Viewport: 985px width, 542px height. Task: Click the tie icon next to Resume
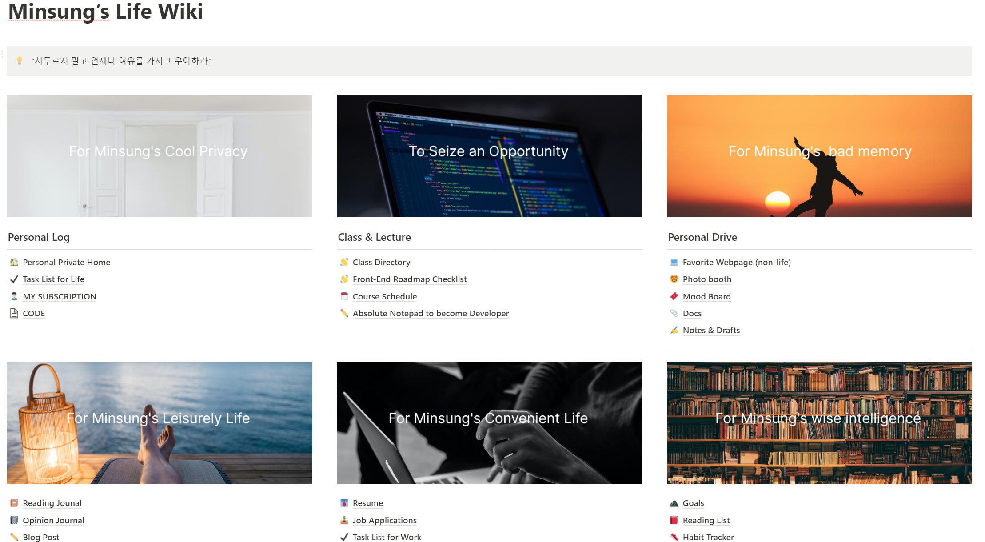tap(344, 503)
